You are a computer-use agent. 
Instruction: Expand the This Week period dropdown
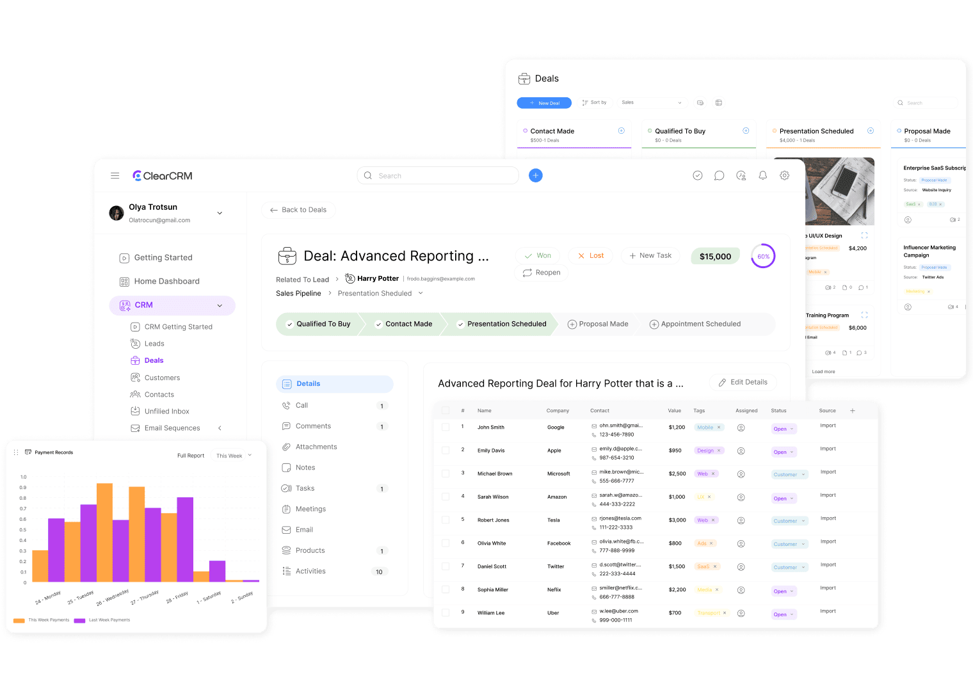(x=234, y=456)
